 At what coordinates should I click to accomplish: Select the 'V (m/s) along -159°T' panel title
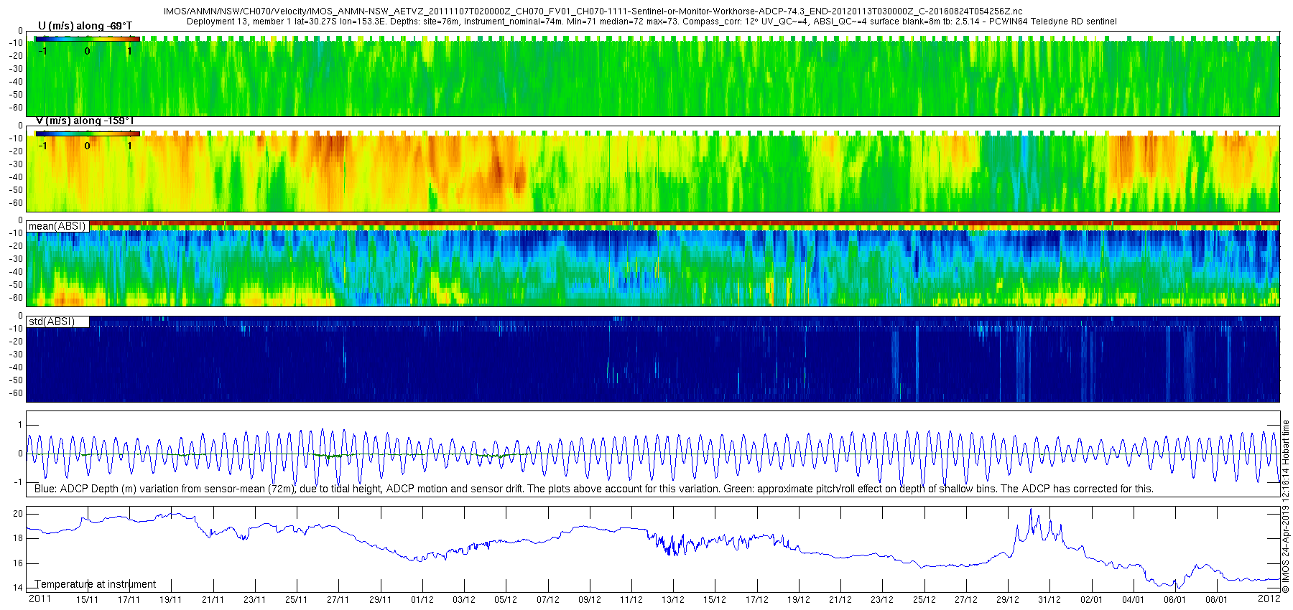(84, 121)
